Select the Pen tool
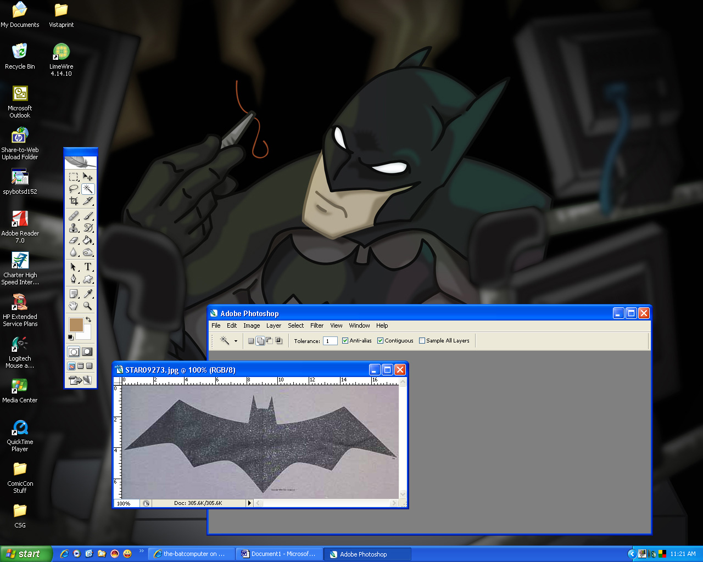Screen dimensions: 703x562 (74, 279)
